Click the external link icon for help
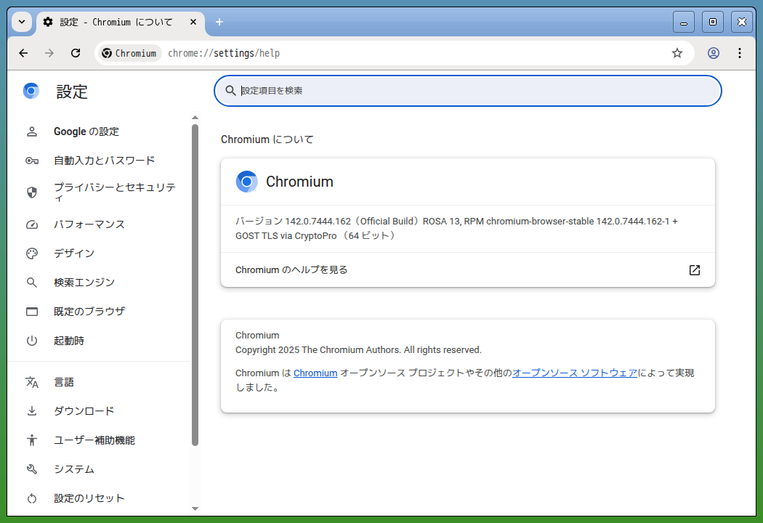This screenshot has width=763, height=523. coord(695,270)
